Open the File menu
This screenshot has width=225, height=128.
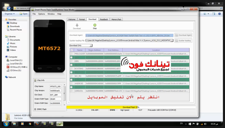34,14
